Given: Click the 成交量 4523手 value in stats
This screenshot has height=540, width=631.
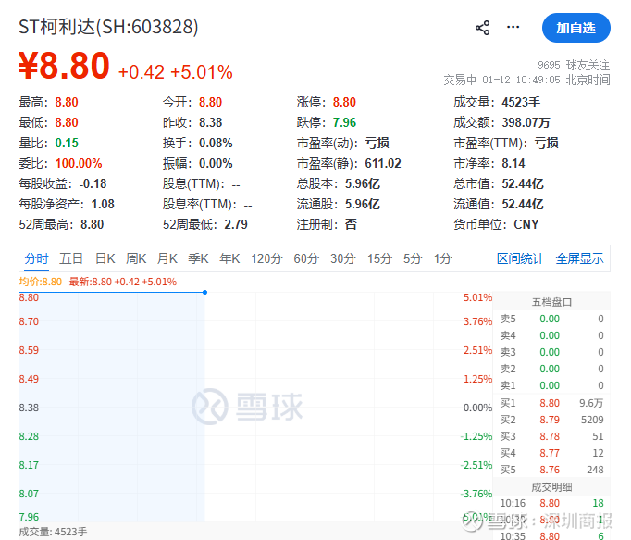Looking at the screenshot, I should pyautogui.click(x=521, y=102).
